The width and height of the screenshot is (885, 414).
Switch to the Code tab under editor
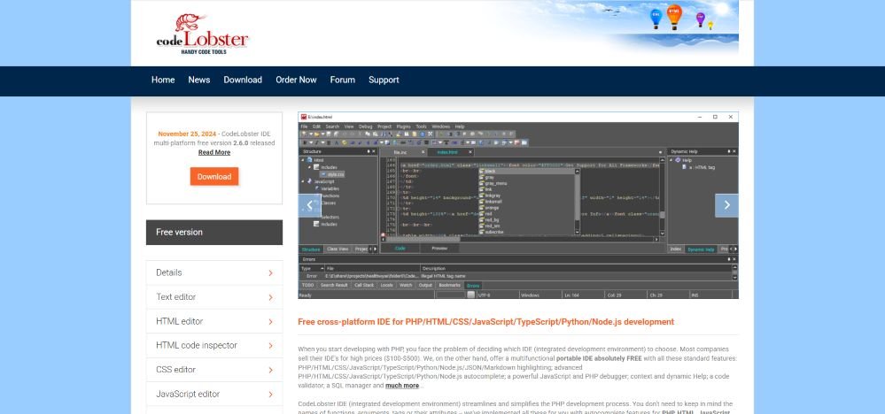(400, 249)
